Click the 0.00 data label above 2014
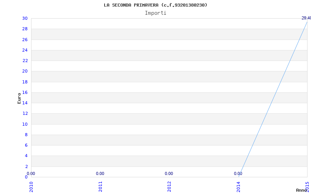311x194 pixels. click(x=238, y=173)
